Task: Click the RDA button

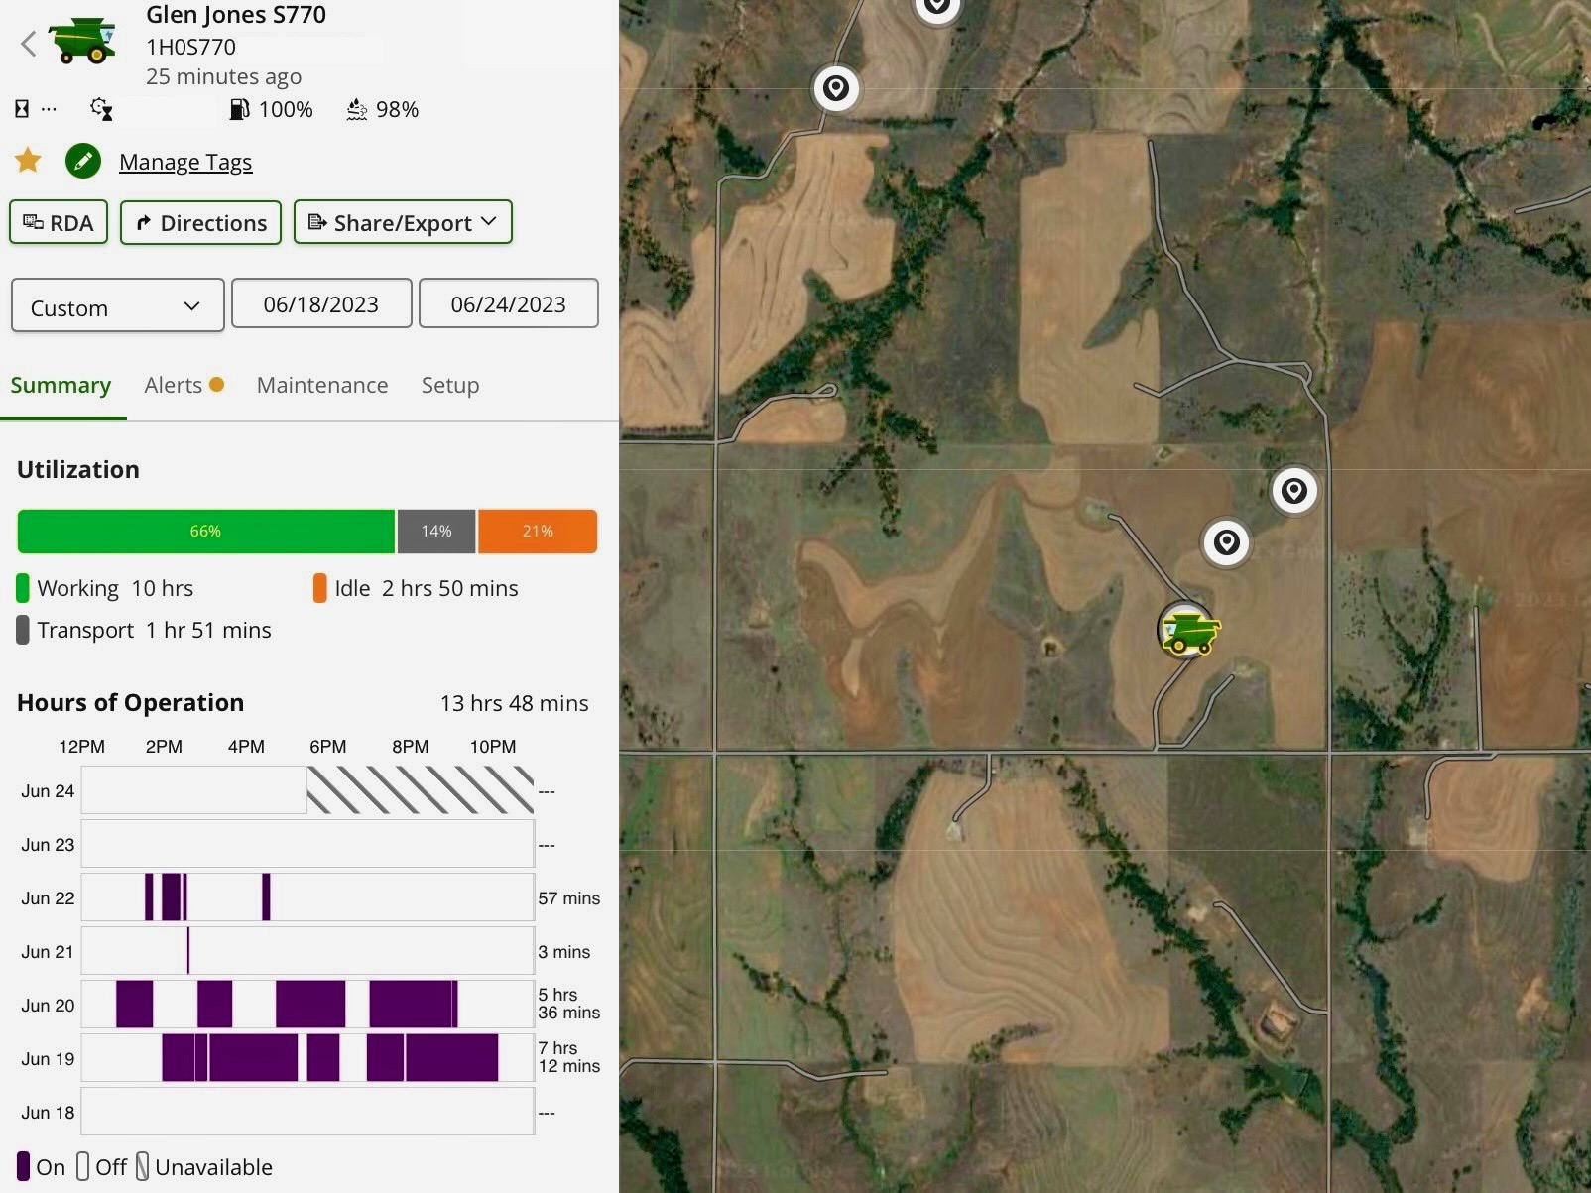Action: coord(59,222)
